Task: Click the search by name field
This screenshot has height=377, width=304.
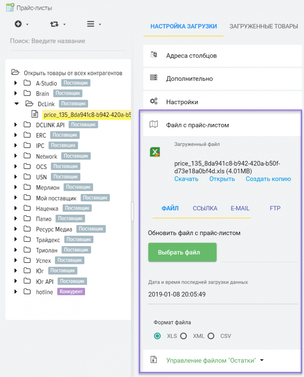Action: click(x=68, y=41)
